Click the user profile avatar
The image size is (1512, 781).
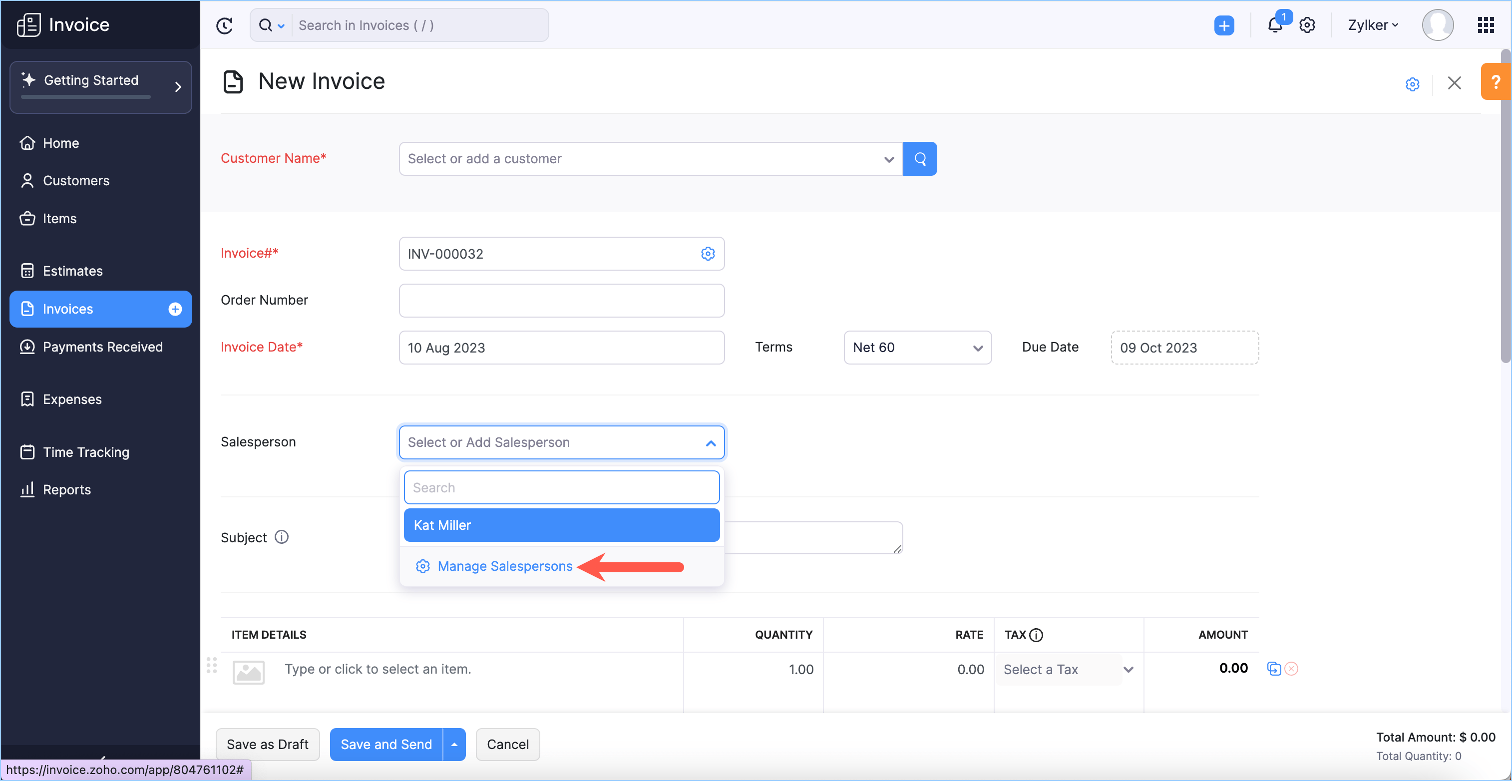[1438, 25]
